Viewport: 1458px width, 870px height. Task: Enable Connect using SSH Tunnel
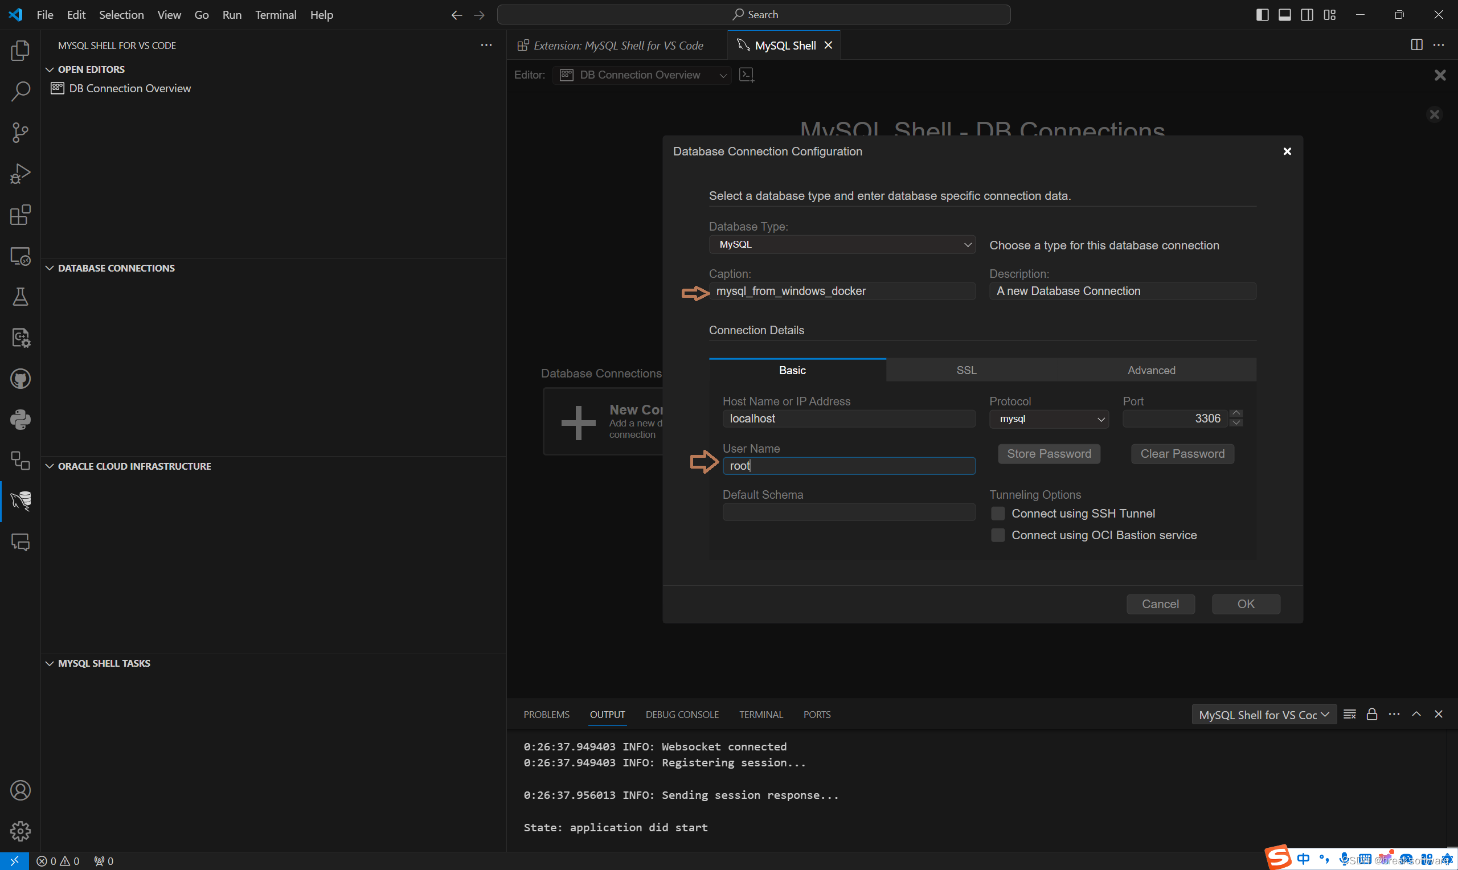[x=998, y=514]
